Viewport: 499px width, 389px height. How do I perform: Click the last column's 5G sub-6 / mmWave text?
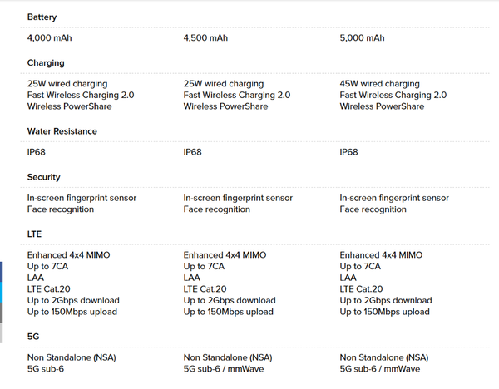[379, 368]
